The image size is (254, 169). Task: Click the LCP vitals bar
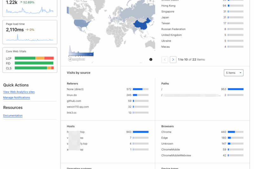click(x=34, y=58)
